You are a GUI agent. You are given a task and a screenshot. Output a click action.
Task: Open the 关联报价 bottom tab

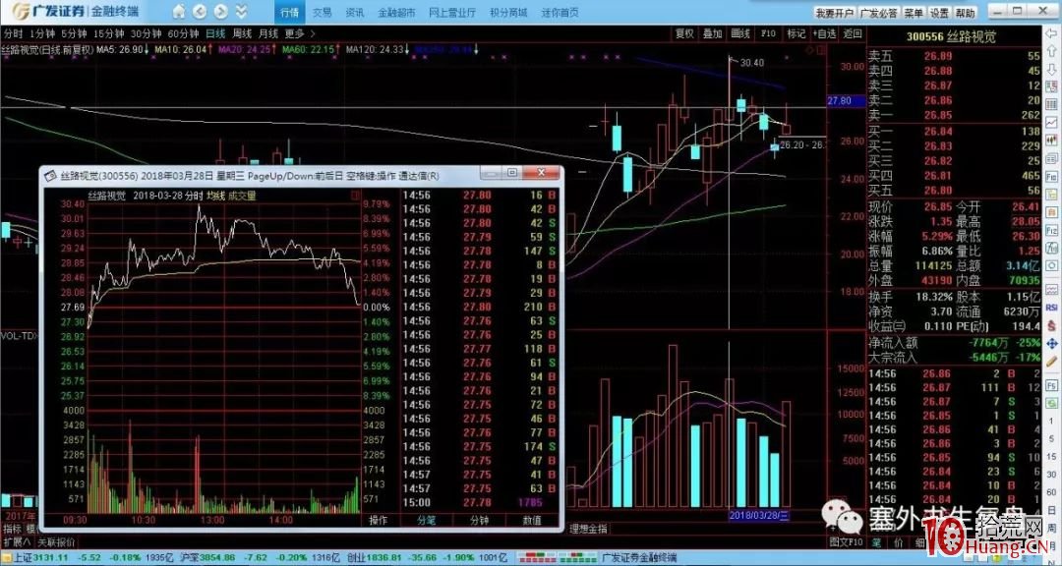pyautogui.click(x=55, y=542)
